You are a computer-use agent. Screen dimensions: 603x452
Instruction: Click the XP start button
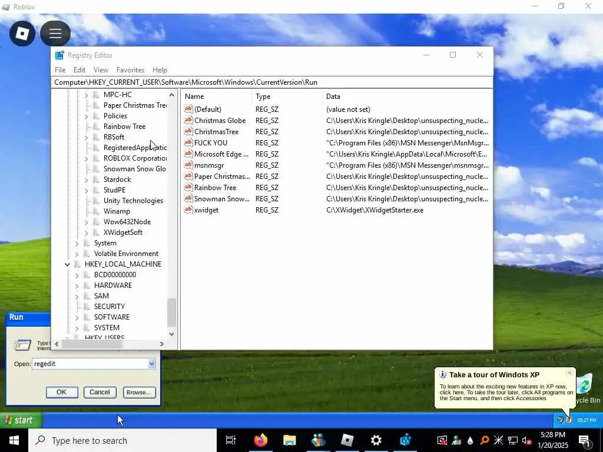pos(21,420)
